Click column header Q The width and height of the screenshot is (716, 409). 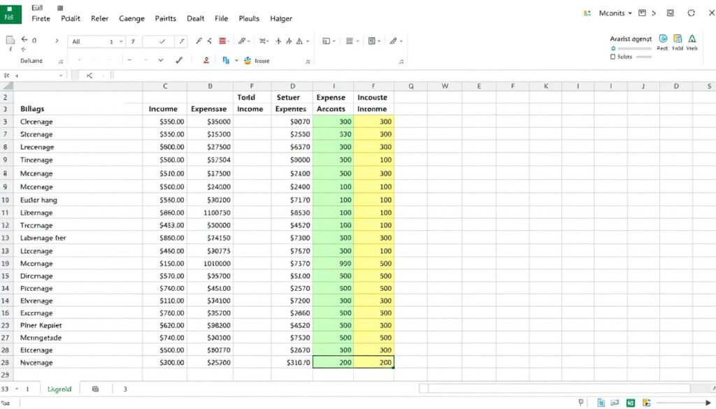(x=411, y=86)
